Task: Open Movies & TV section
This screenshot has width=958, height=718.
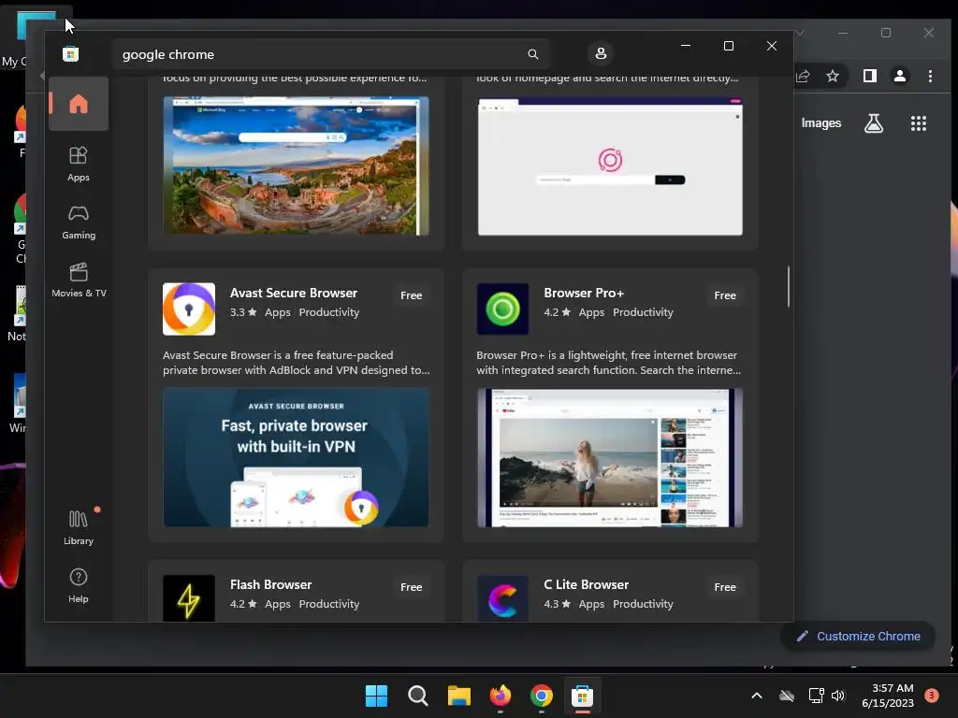Action: [x=79, y=280]
